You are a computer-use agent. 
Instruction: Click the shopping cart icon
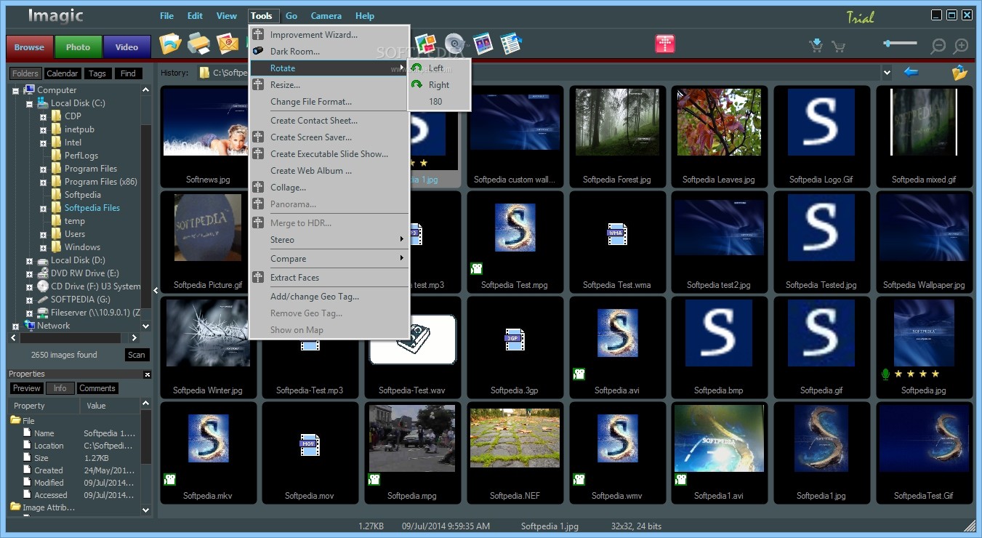838,47
